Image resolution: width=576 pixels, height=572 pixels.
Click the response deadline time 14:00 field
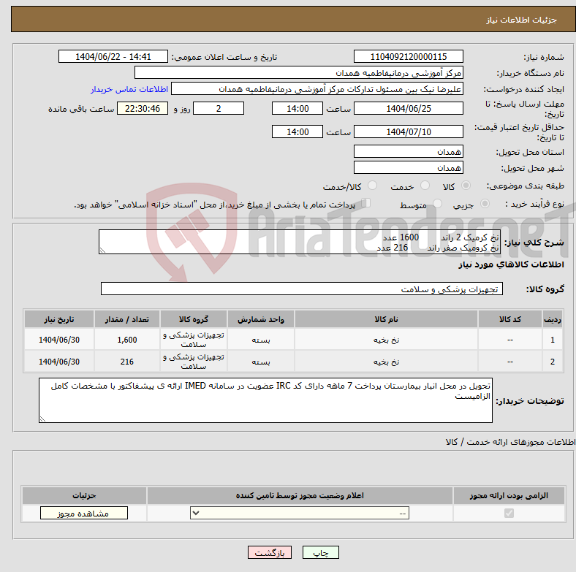[298, 108]
